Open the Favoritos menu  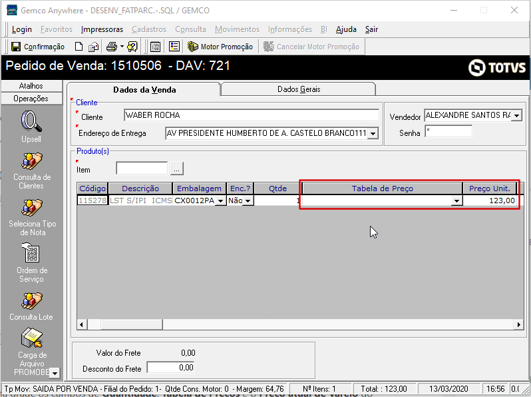[x=57, y=29]
